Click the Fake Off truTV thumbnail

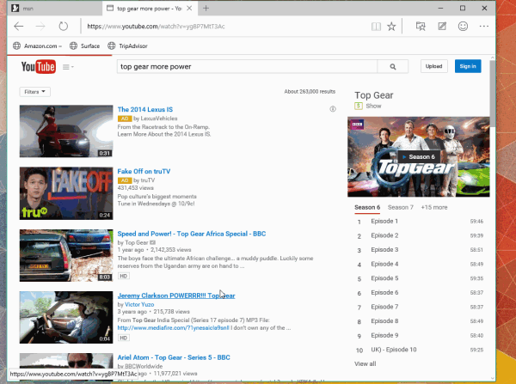point(66,193)
